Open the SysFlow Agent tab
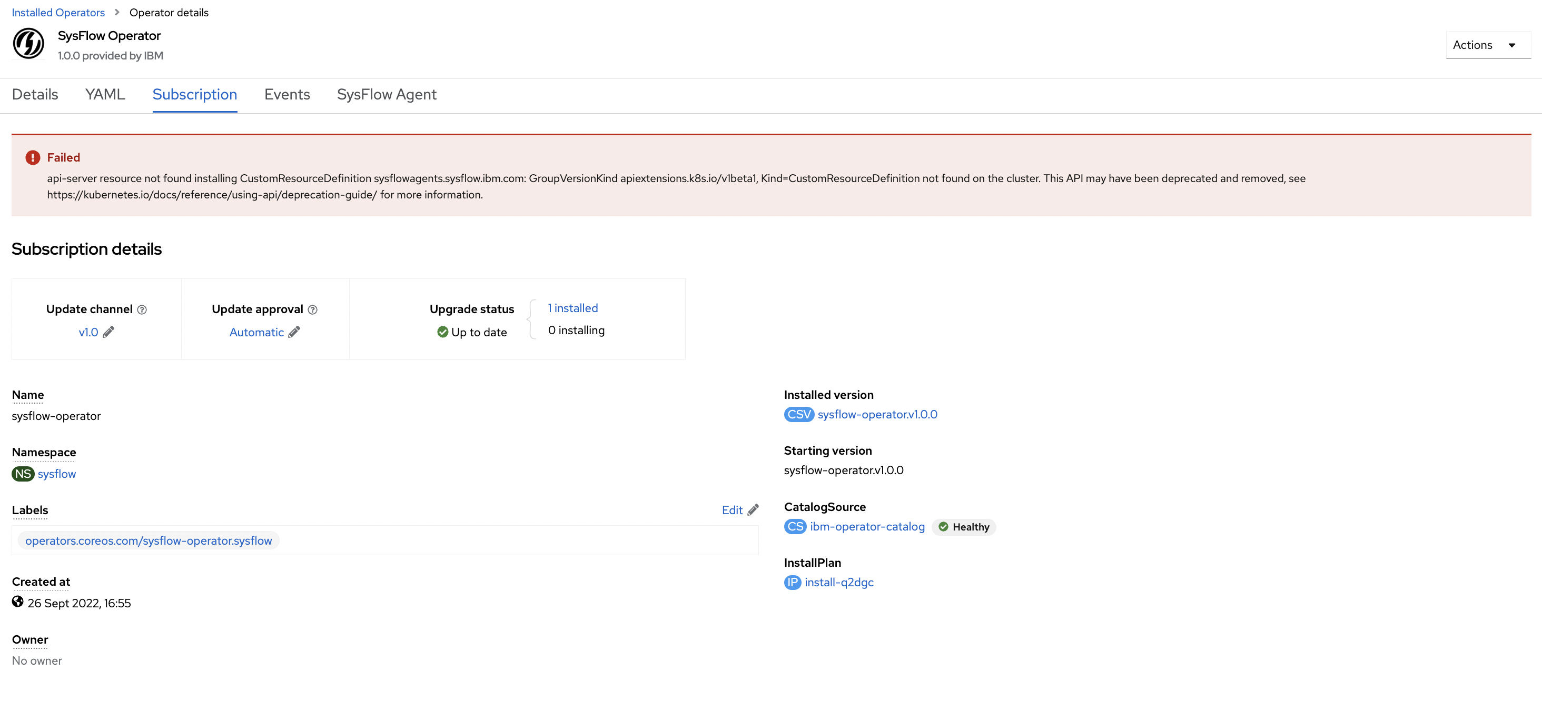The image size is (1542, 701). (x=387, y=95)
